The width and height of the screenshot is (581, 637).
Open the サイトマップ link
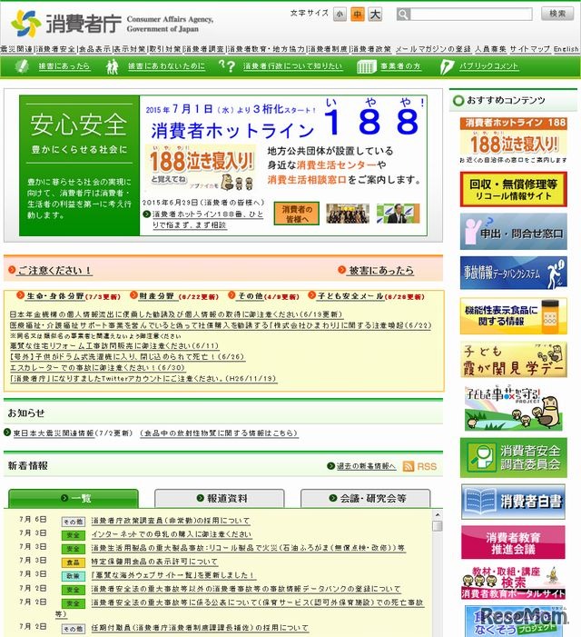[529, 49]
